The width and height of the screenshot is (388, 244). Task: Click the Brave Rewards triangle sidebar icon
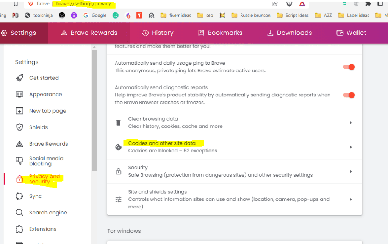tap(20, 144)
